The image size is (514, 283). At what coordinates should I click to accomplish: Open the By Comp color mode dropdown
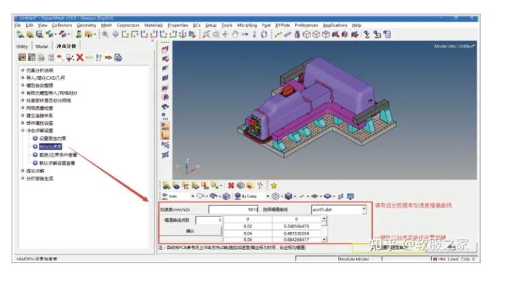pos(268,196)
